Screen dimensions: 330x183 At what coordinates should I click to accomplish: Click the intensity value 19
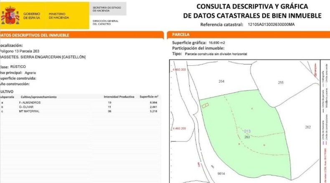tap(109, 102)
